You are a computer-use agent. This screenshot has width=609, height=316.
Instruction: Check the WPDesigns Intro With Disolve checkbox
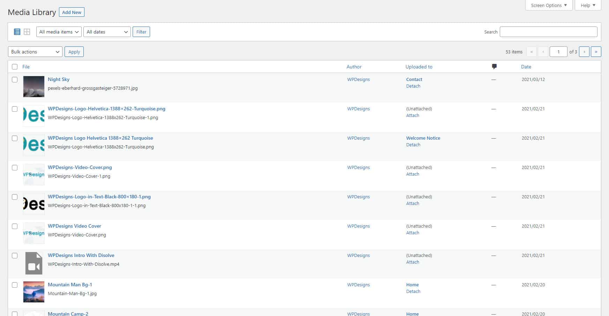tap(15, 256)
